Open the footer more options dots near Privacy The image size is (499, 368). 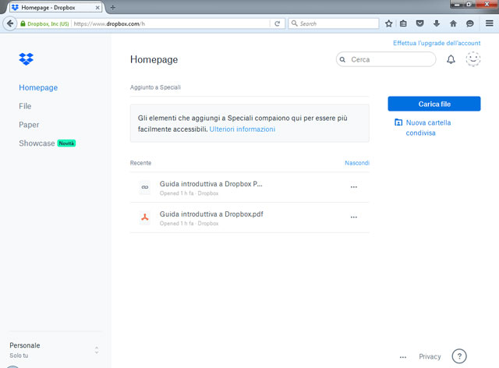pyautogui.click(x=403, y=357)
